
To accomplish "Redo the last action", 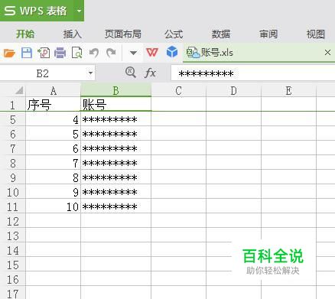I will pyautogui.click(x=111, y=53).
